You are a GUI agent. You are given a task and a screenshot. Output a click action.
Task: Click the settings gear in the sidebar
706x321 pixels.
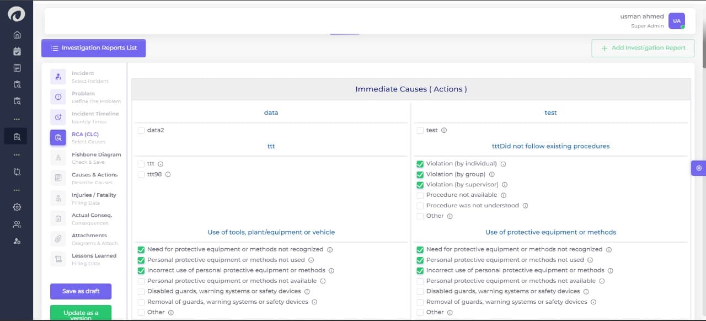(17, 207)
